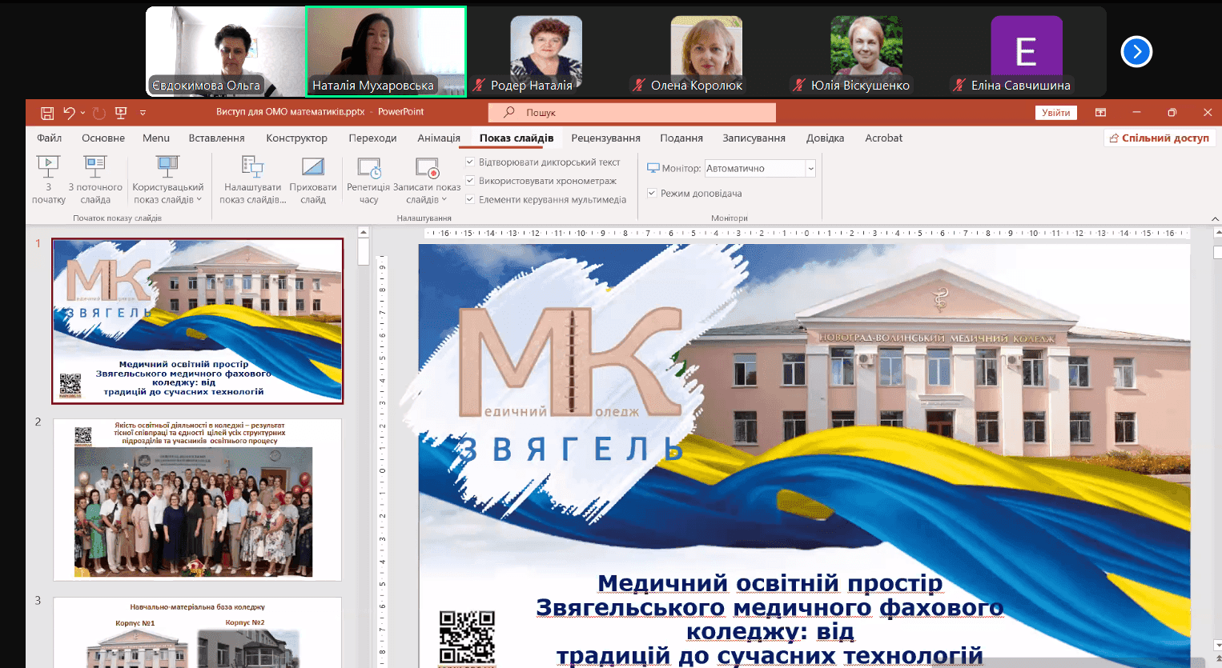Image resolution: width=1222 pixels, height=668 pixels.
Task: Select the Євдокимова Ольга video tile
Action: [225, 52]
